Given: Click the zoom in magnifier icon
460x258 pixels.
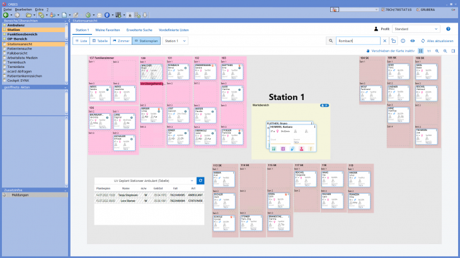Looking at the screenshot, I should 437,50.
